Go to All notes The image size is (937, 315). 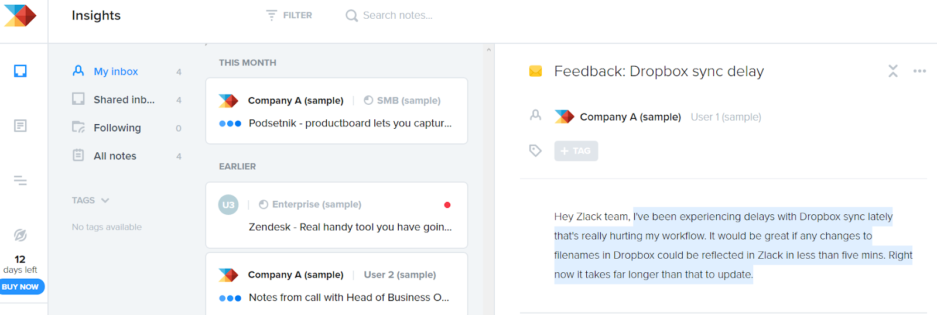point(115,156)
